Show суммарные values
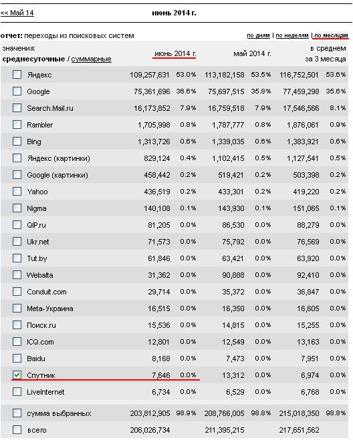Image resolution: width=353 pixels, height=440 pixels. pyautogui.click(x=91, y=59)
